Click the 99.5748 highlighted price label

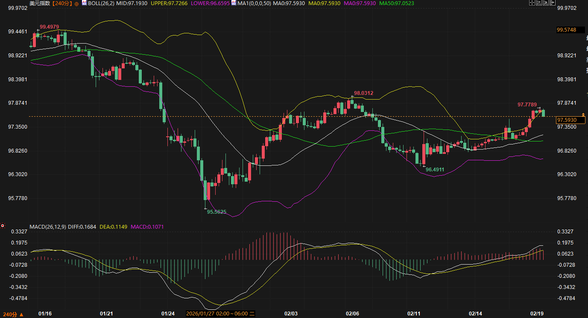pyautogui.click(x=567, y=30)
